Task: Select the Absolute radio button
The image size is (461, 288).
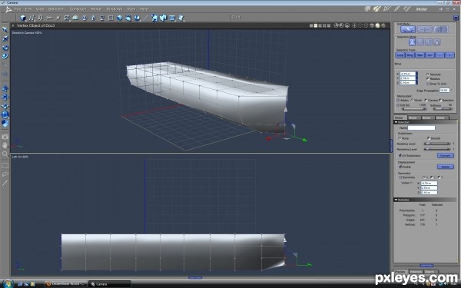Action: [428, 74]
